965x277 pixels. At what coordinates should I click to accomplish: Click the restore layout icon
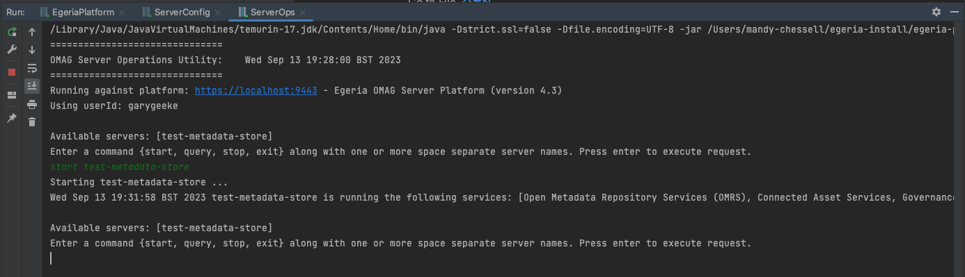(x=12, y=95)
